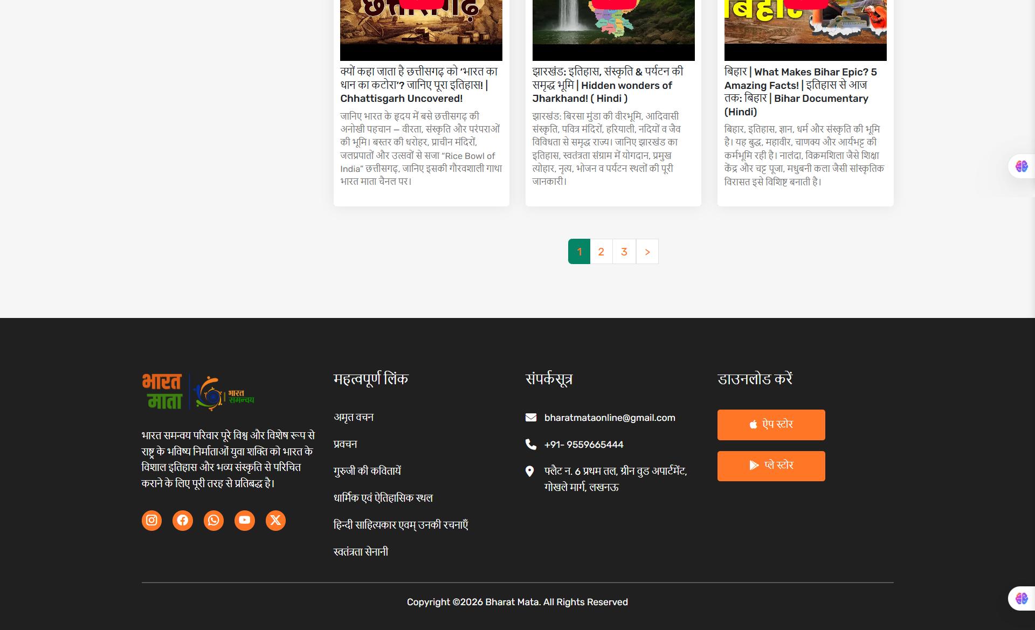
Task: Go to pagination page 2
Action: coord(601,252)
